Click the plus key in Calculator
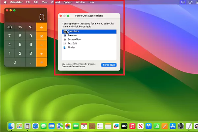The image size is (198, 132). coord(42,54)
